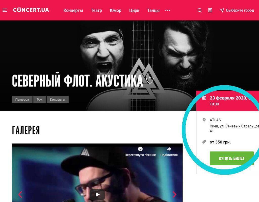Go to previous gallery slide
Viewport: 259px width, 202px height.
click(20, 194)
